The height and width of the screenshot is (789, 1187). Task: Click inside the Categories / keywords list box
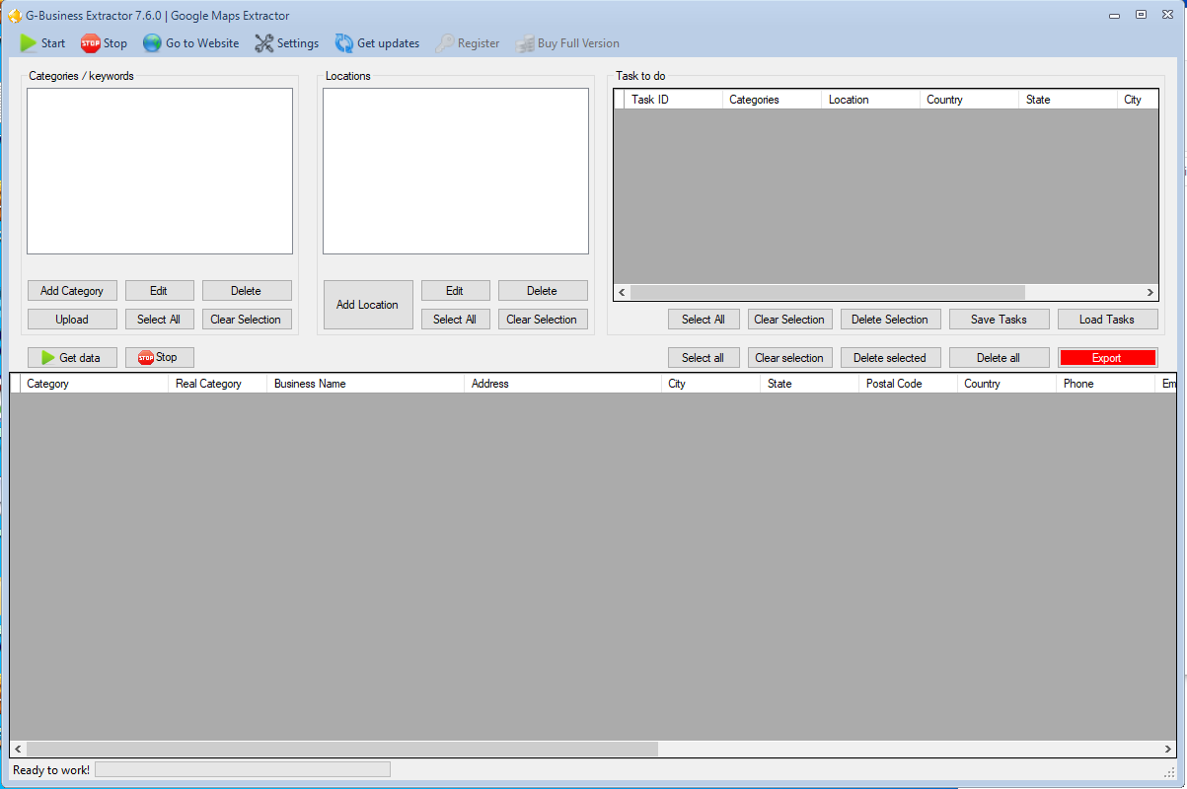[x=160, y=172]
